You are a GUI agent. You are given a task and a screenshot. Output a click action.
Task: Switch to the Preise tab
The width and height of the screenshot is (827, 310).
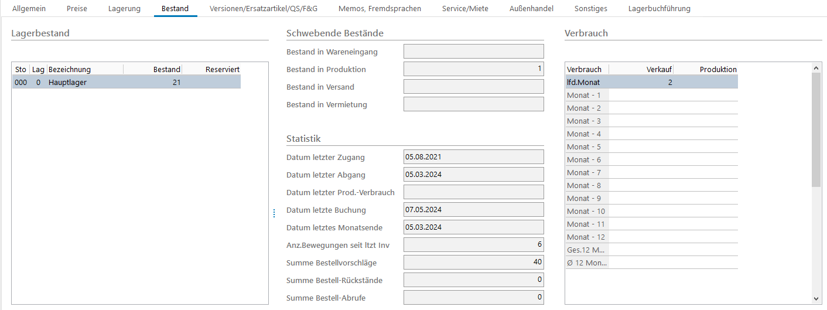[x=77, y=9]
